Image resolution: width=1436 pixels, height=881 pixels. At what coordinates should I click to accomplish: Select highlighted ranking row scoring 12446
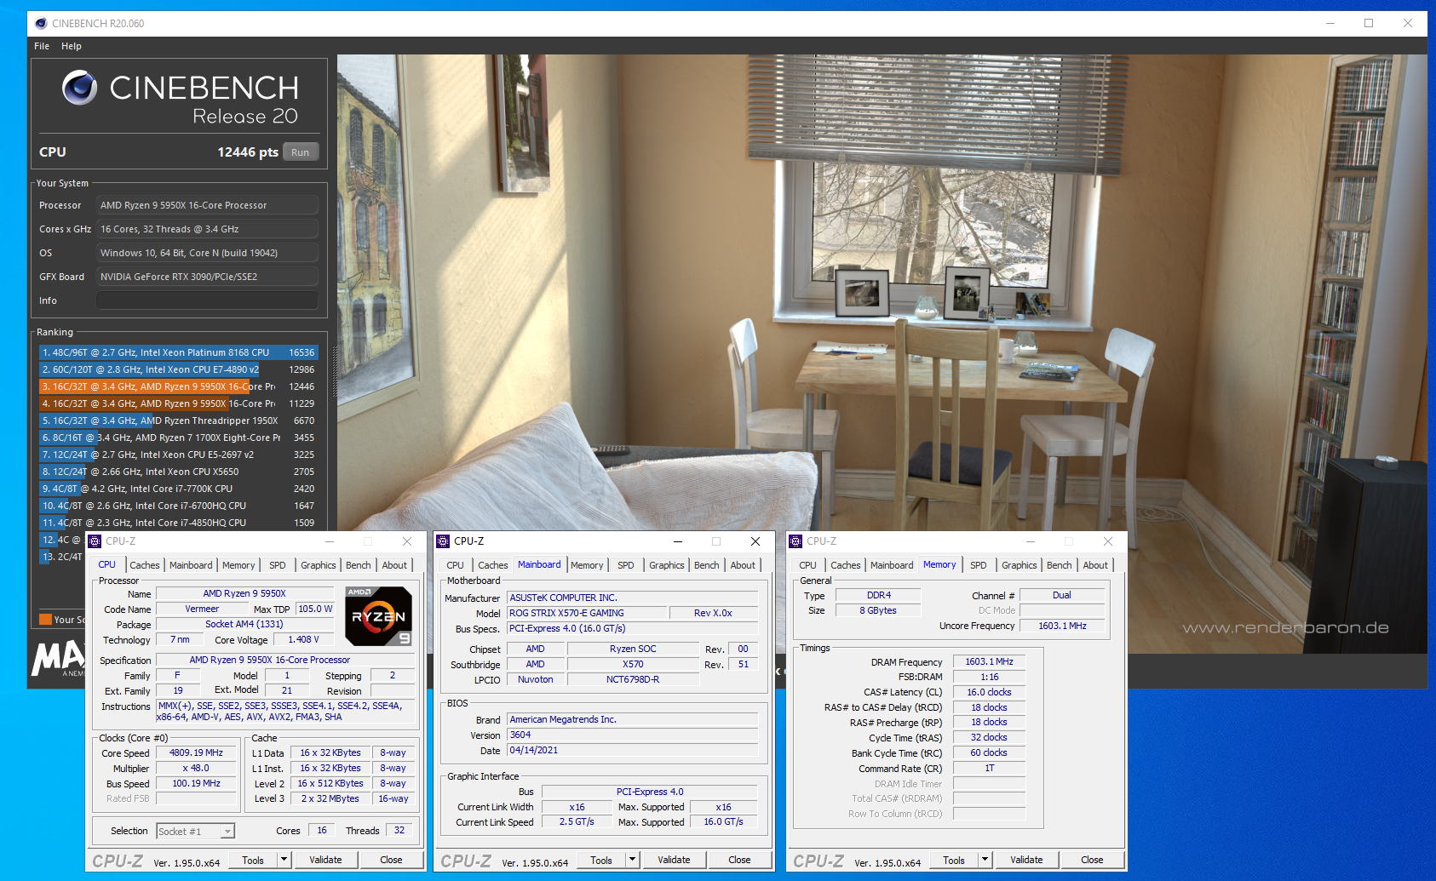pos(179,386)
